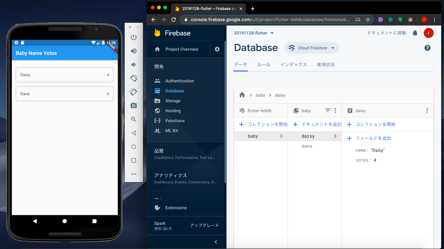Click コレクションを開始 under daisy document
Image resolution: width=444 pixels, height=249 pixels.
[x=371, y=124]
